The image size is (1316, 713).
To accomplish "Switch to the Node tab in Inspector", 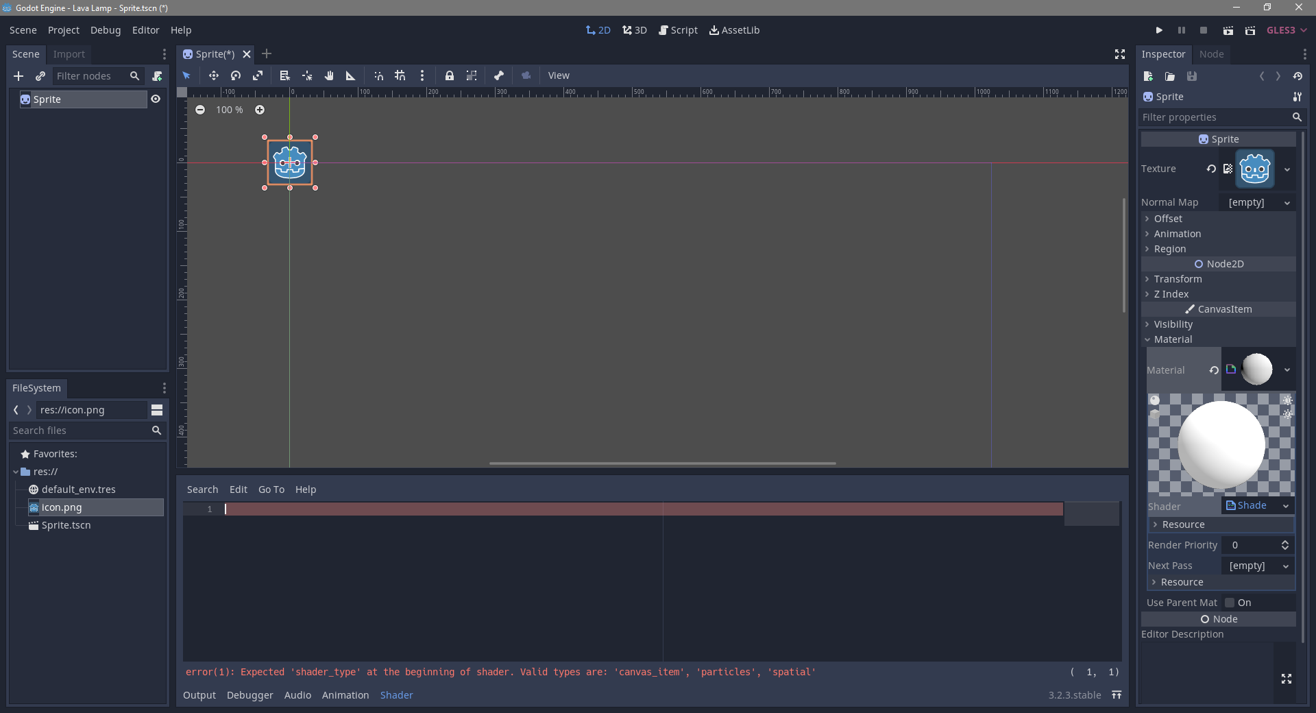I will pyautogui.click(x=1212, y=54).
